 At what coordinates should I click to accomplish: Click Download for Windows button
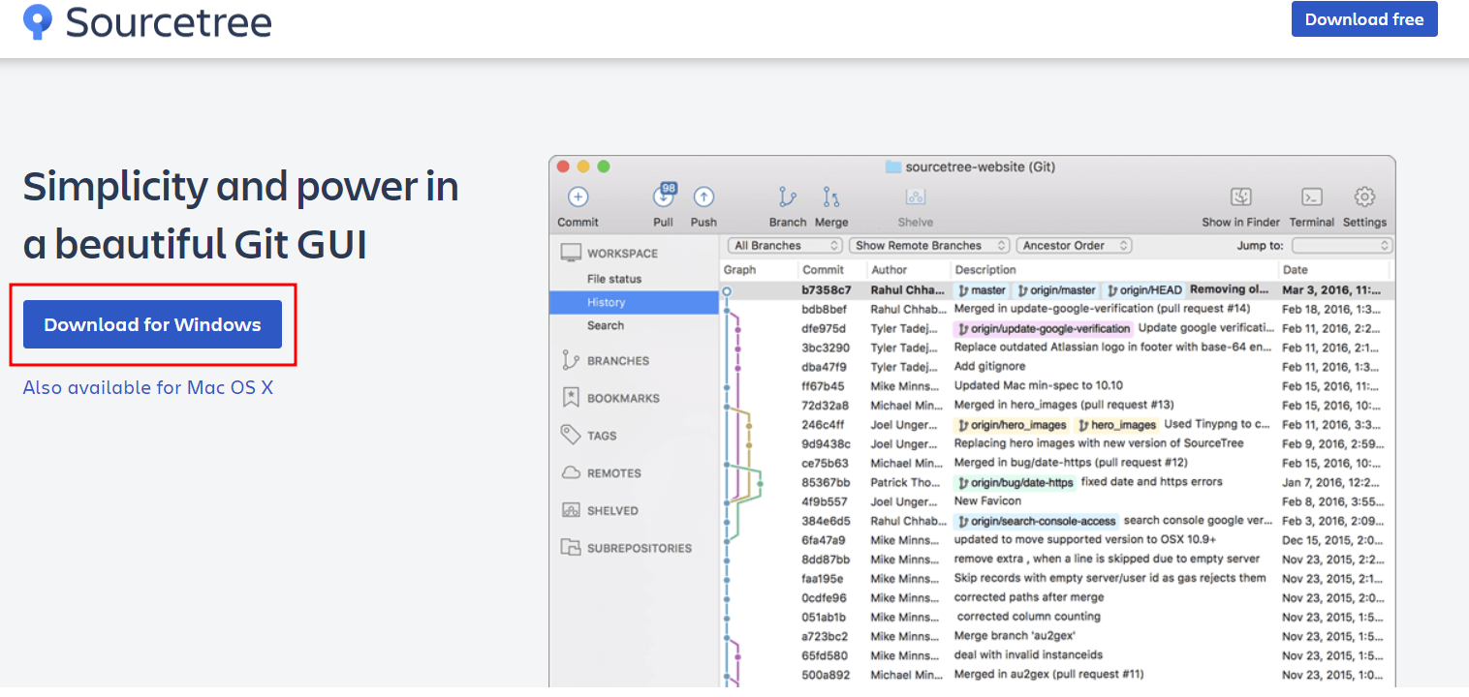pos(152,324)
